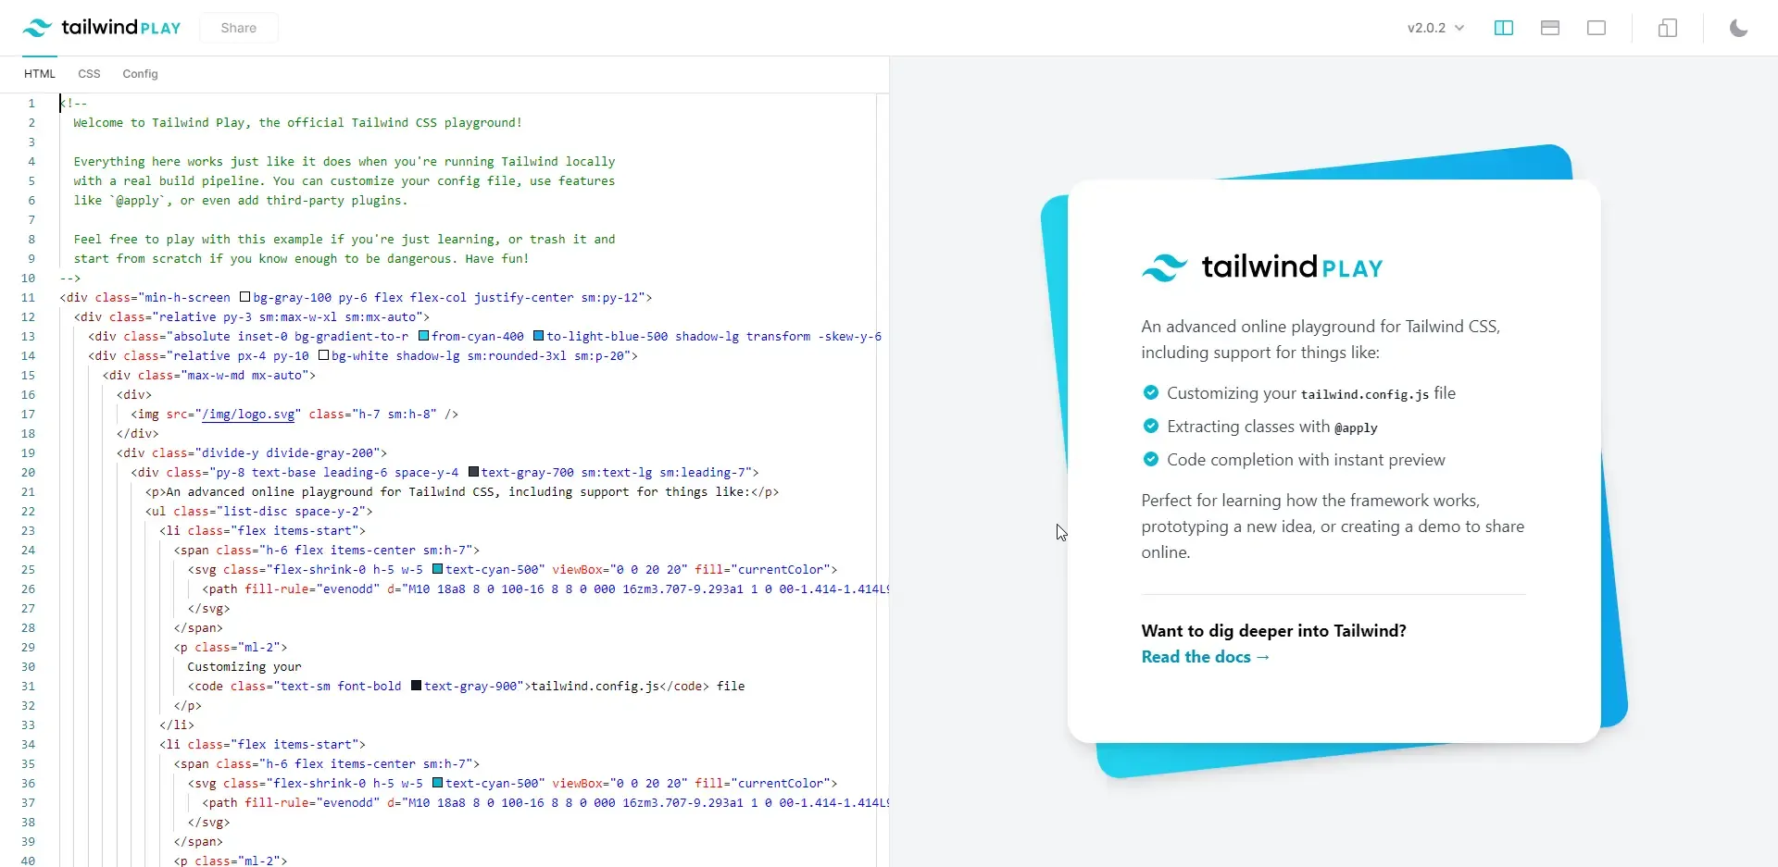Image resolution: width=1778 pixels, height=867 pixels.
Task: Open responsive design mode
Action: pos(1667,28)
